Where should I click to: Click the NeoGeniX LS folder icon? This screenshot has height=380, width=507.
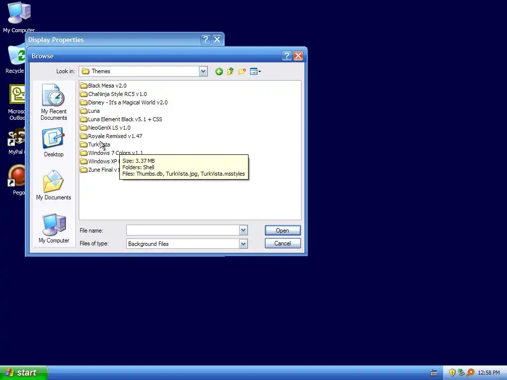[84, 128]
